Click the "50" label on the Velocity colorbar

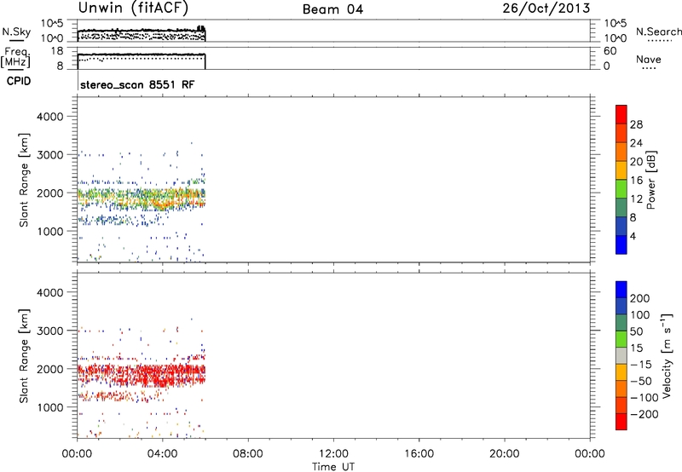pyautogui.click(x=637, y=331)
